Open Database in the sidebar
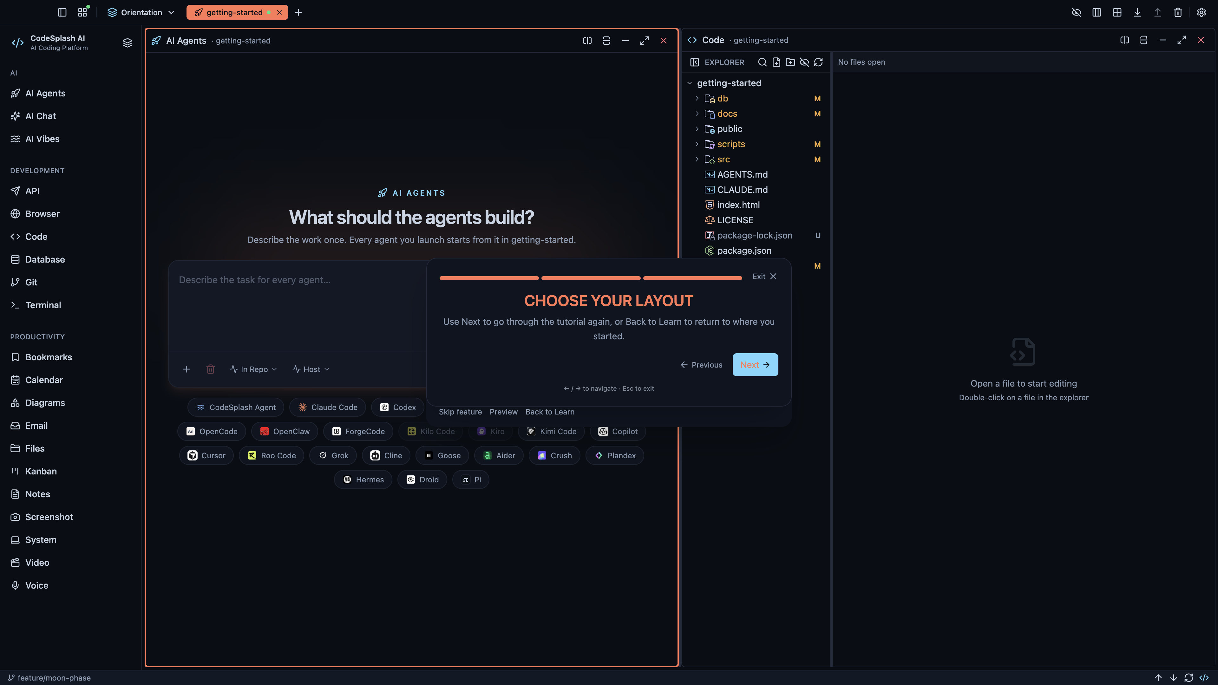The width and height of the screenshot is (1218, 685). point(71,259)
